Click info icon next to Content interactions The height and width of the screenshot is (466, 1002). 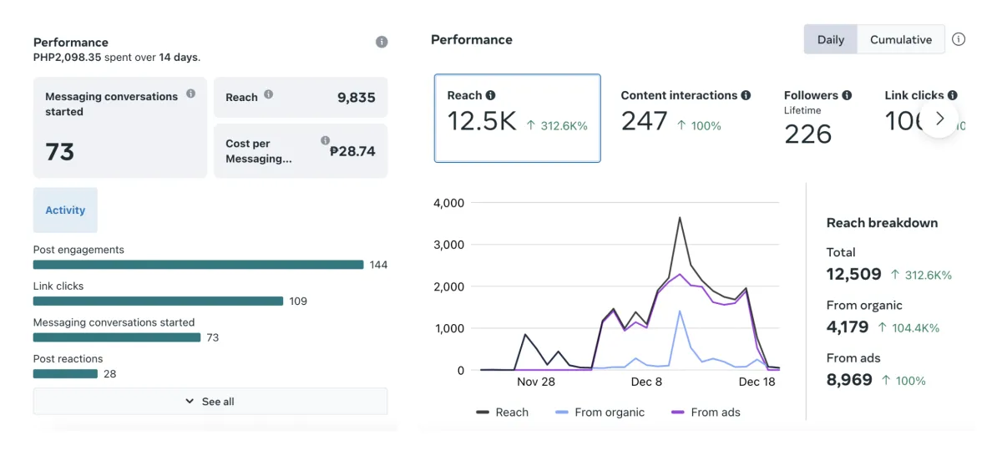coord(746,95)
